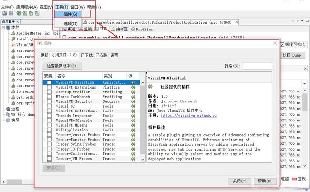Select the VisualVM node icon in tree
The height and width of the screenshot is (192, 310).
click(x=13, y=45)
